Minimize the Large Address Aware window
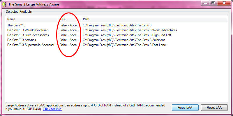The image size is (233, 116). pyautogui.click(x=205, y=3)
